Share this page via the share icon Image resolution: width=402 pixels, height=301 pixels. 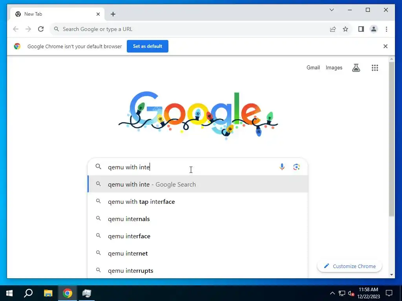tap(333, 29)
